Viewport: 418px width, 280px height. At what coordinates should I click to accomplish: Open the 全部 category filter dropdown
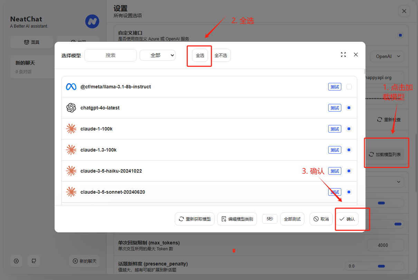coord(158,55)
